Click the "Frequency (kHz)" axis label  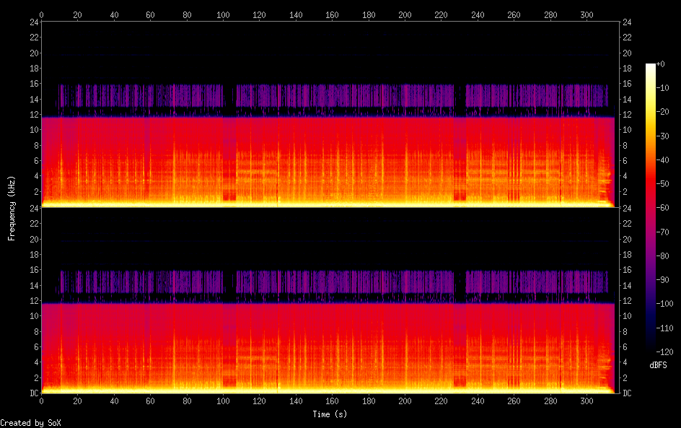[x=12, y=207]
